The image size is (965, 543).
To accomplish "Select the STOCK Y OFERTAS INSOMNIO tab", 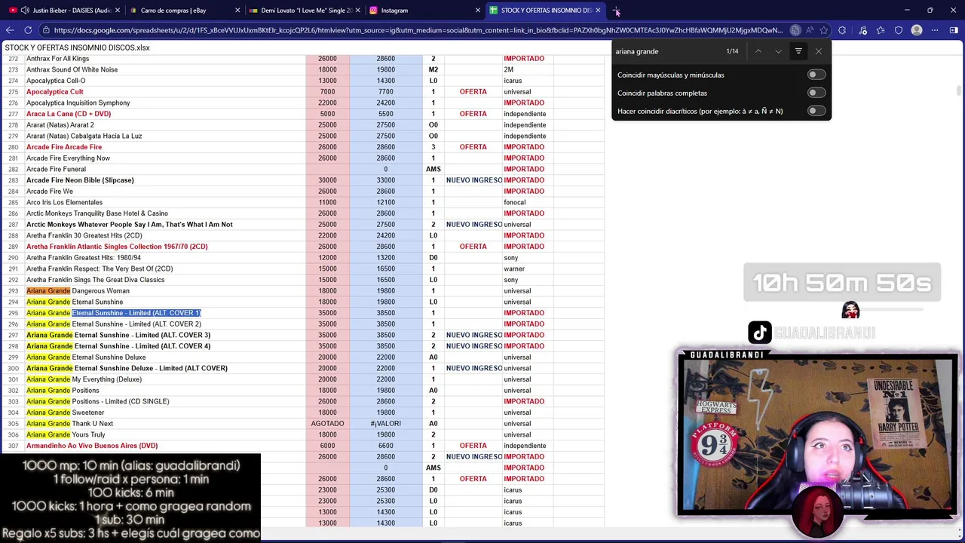I will pyautogui.click(x=544, y=11).
